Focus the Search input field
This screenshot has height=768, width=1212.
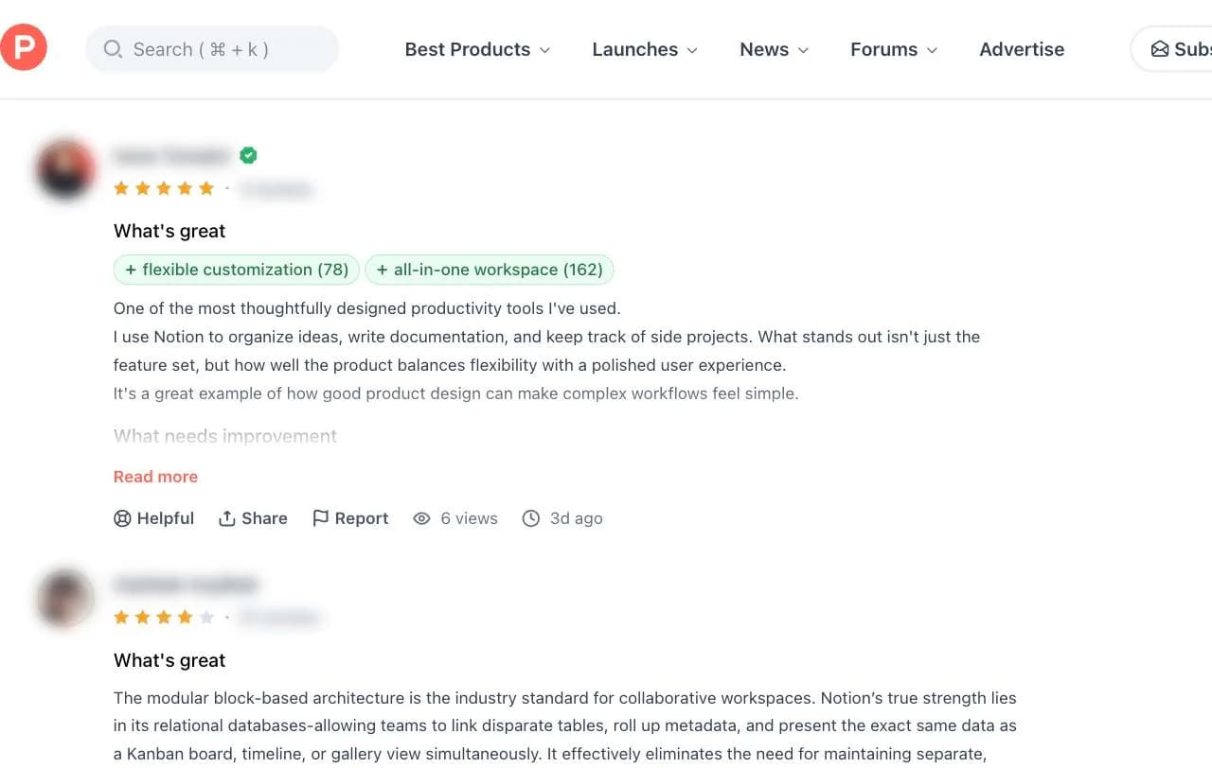(212, 49)
